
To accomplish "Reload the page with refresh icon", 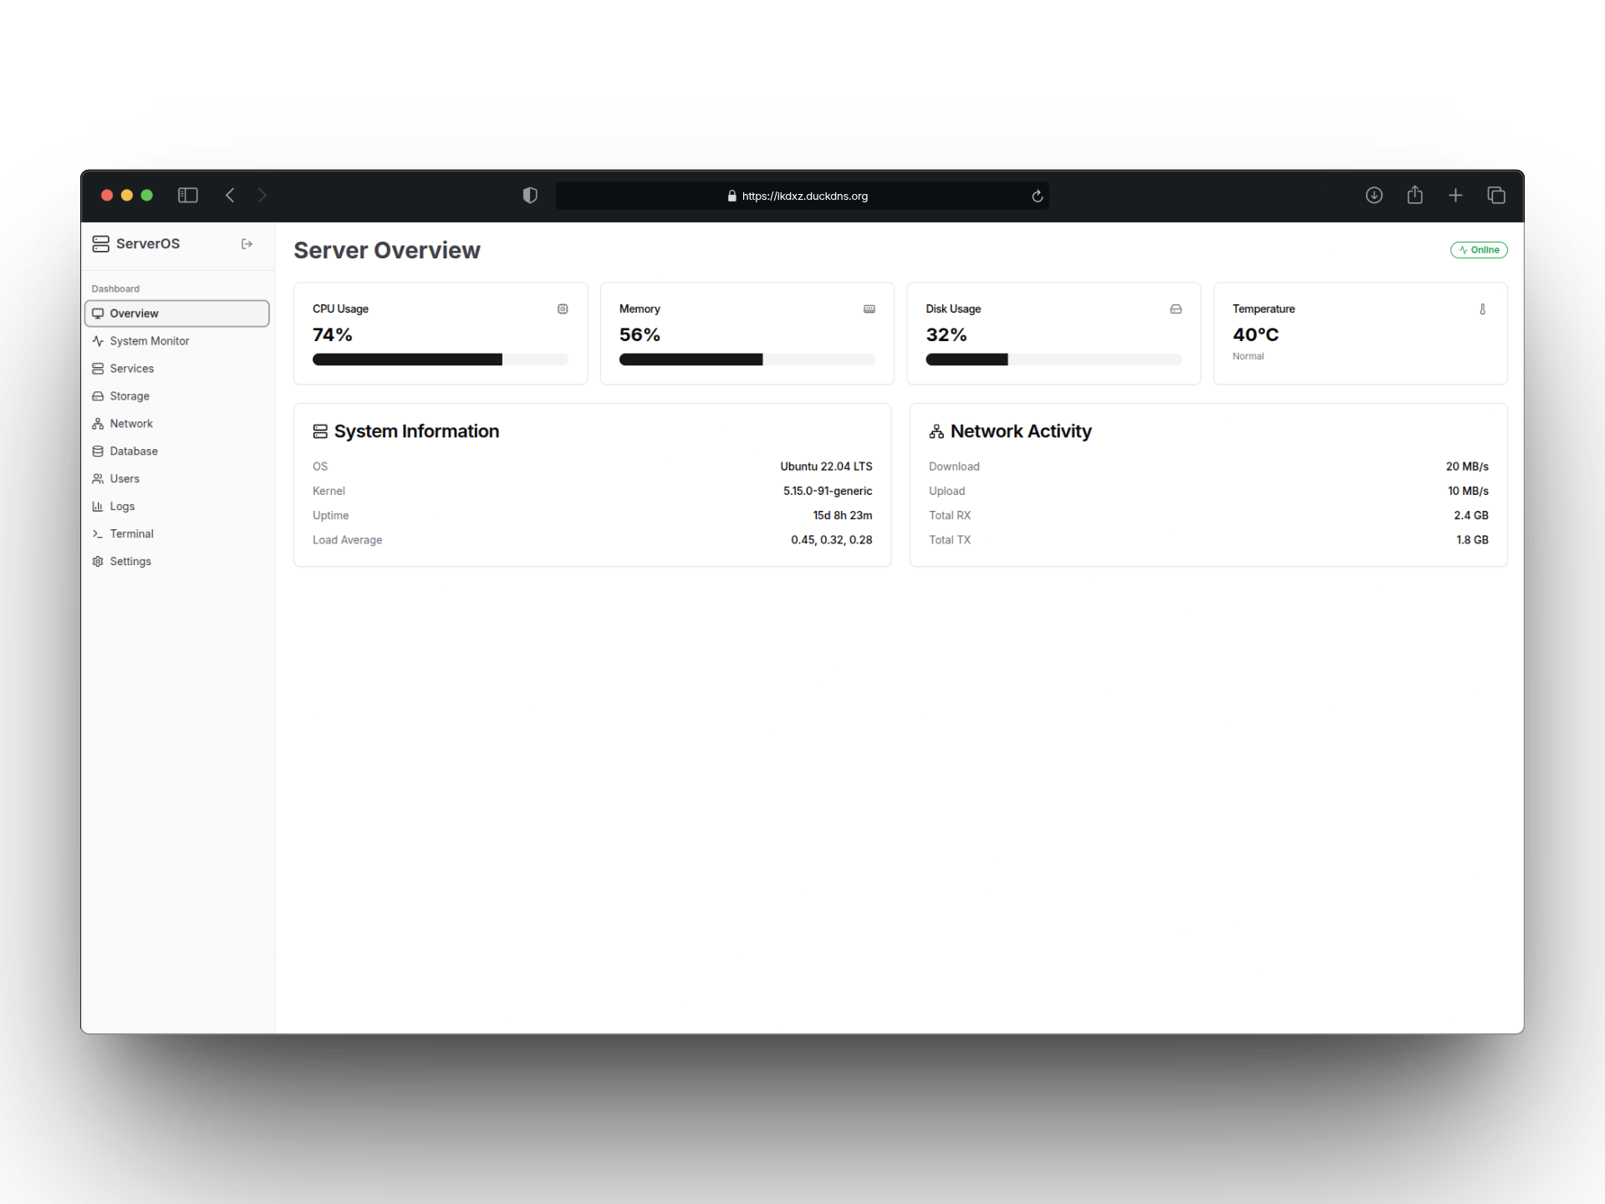I will [x=1037, y=196].
